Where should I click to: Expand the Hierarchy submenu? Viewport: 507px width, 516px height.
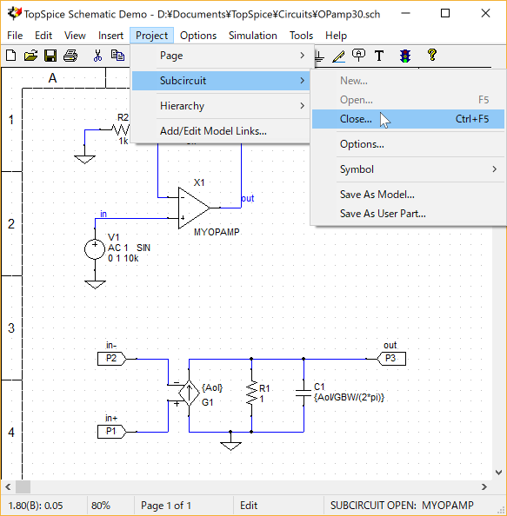221,106
